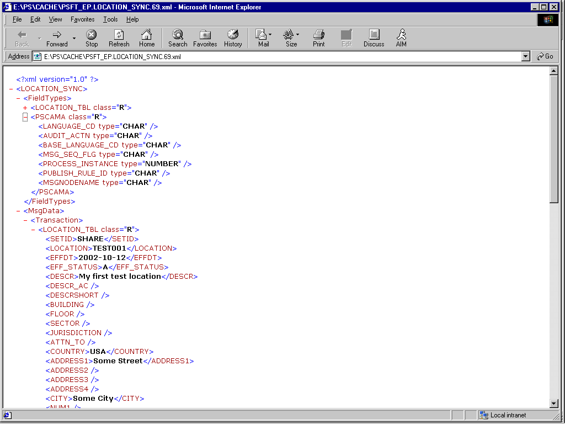Click the Go button beside the address bar
The height and width of the screenshot is (424, 565).
(546, 56)
